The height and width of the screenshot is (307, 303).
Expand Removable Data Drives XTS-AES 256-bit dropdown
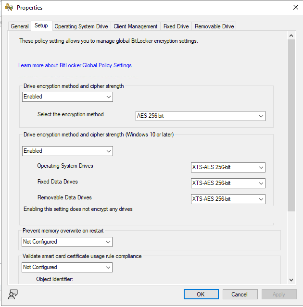coord(228,199)
